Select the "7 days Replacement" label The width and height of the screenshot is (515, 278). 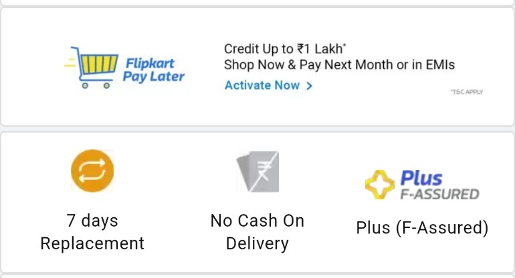92,232
